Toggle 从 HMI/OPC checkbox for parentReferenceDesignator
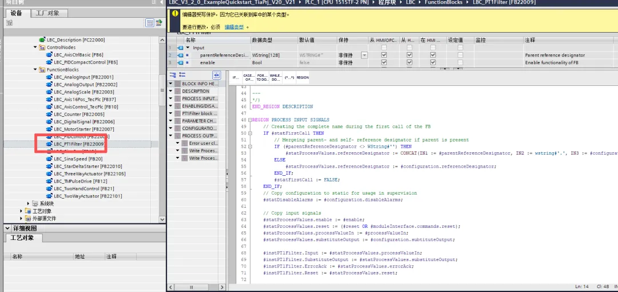 coord(384,55)
